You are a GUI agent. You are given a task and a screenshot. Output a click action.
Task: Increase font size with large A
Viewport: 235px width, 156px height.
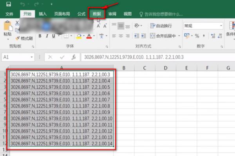tap(98, 26)
